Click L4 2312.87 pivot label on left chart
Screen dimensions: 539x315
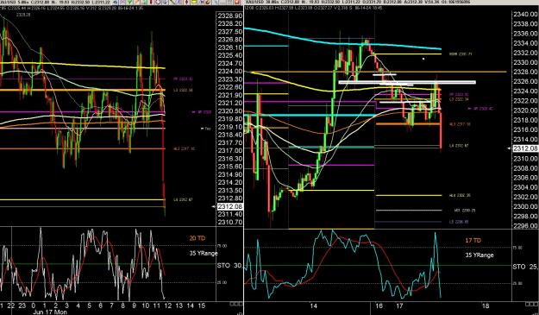[x=183, y=199]
